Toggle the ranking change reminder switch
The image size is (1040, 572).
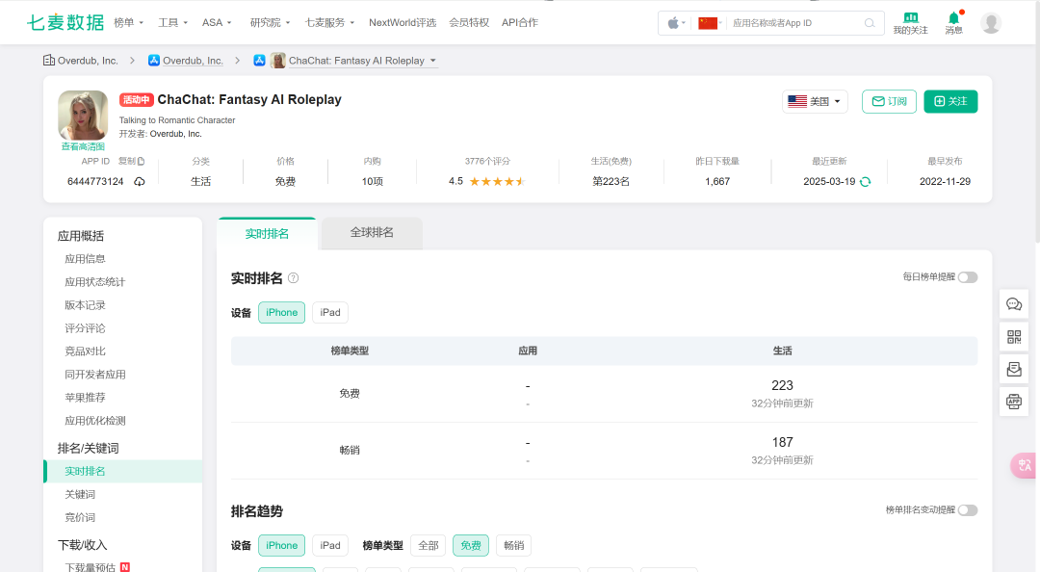coord(968,510)
